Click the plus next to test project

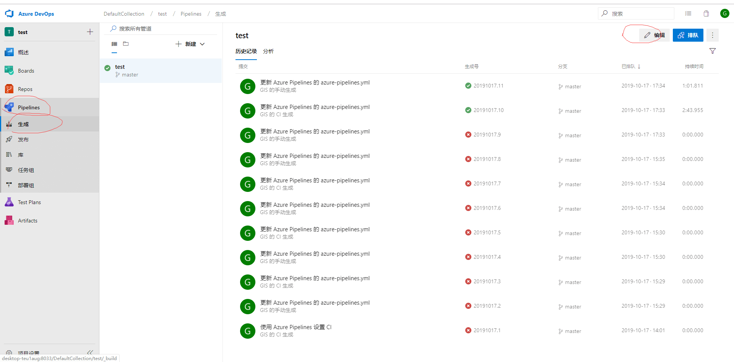90,32
